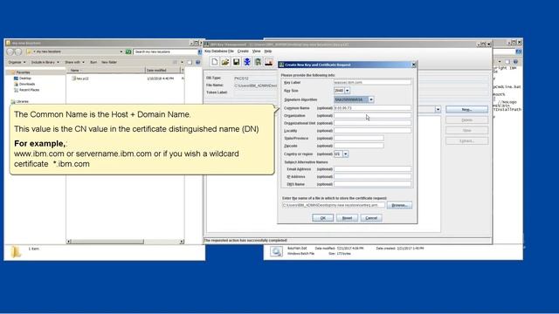This screenshot has width=559, height=314.
Task: Open the address bar history dropdown in Explorer
Action: click(121, 52)
